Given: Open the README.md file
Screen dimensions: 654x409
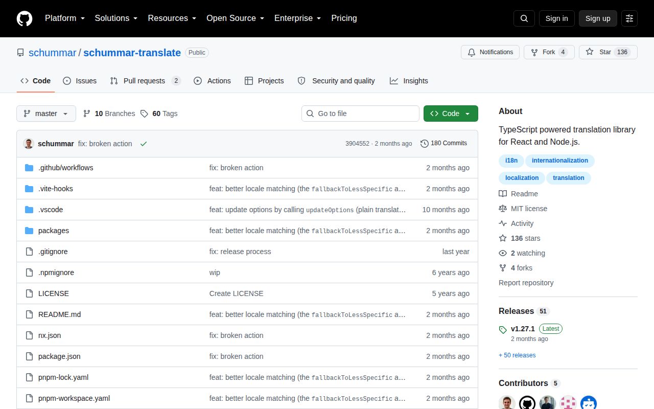Looking at the screenshot, I should click(x=60, y=314).
